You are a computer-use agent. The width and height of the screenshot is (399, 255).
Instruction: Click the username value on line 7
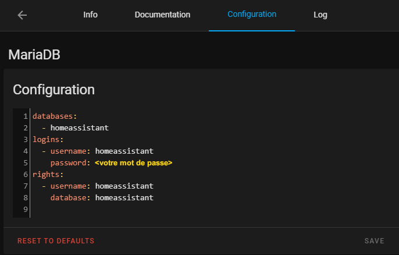[124, 186]
